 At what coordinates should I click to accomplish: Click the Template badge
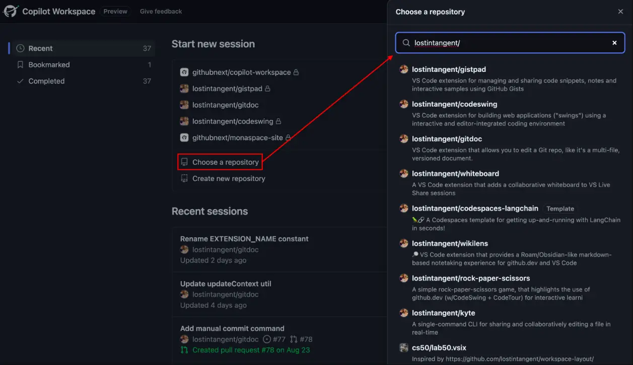point(560,209)
